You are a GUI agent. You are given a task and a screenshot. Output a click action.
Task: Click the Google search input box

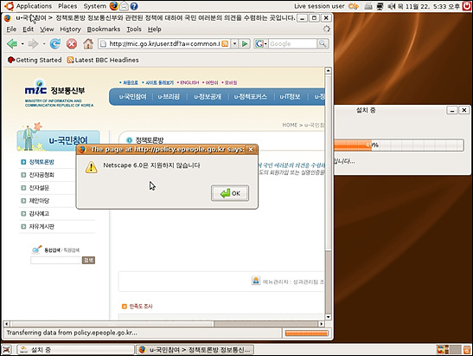292,44
